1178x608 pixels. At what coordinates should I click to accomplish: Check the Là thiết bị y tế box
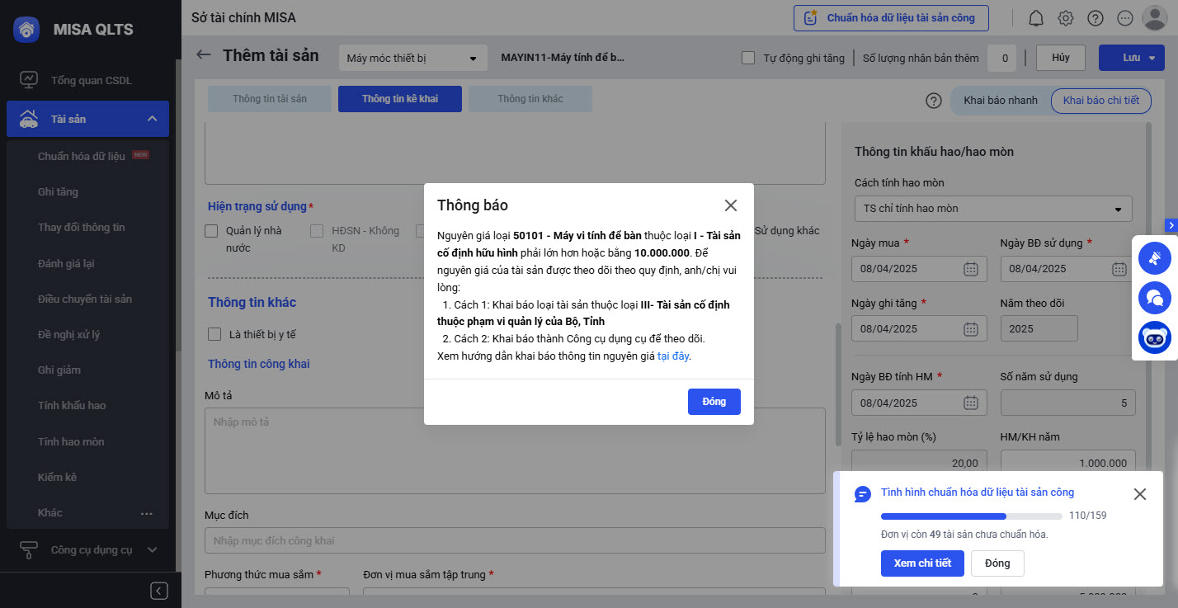(x=214, y=334)
